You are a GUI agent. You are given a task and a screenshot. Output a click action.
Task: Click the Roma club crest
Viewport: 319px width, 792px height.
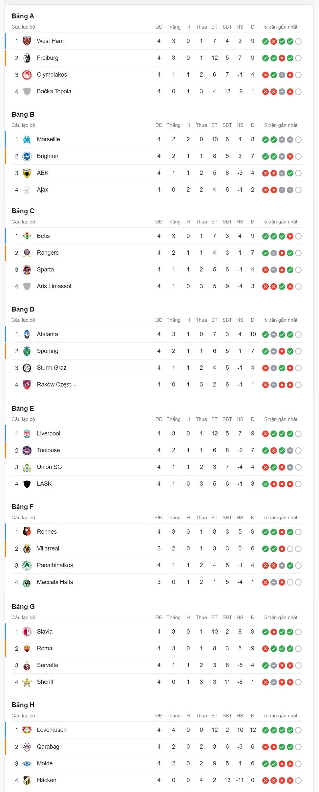[x=27, y=648]
